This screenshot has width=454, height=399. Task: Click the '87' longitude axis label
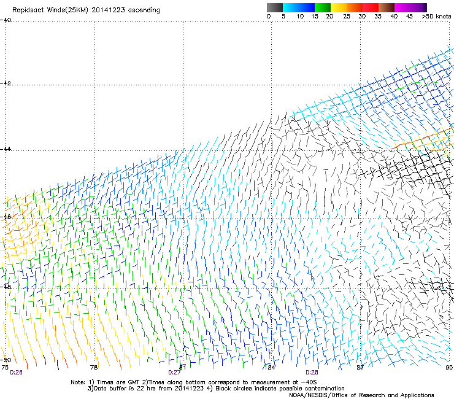tap(360, 368)
